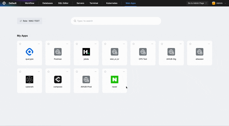Open more options menu on Postman card
229x126 pixels.
click(x=67, y=44)
